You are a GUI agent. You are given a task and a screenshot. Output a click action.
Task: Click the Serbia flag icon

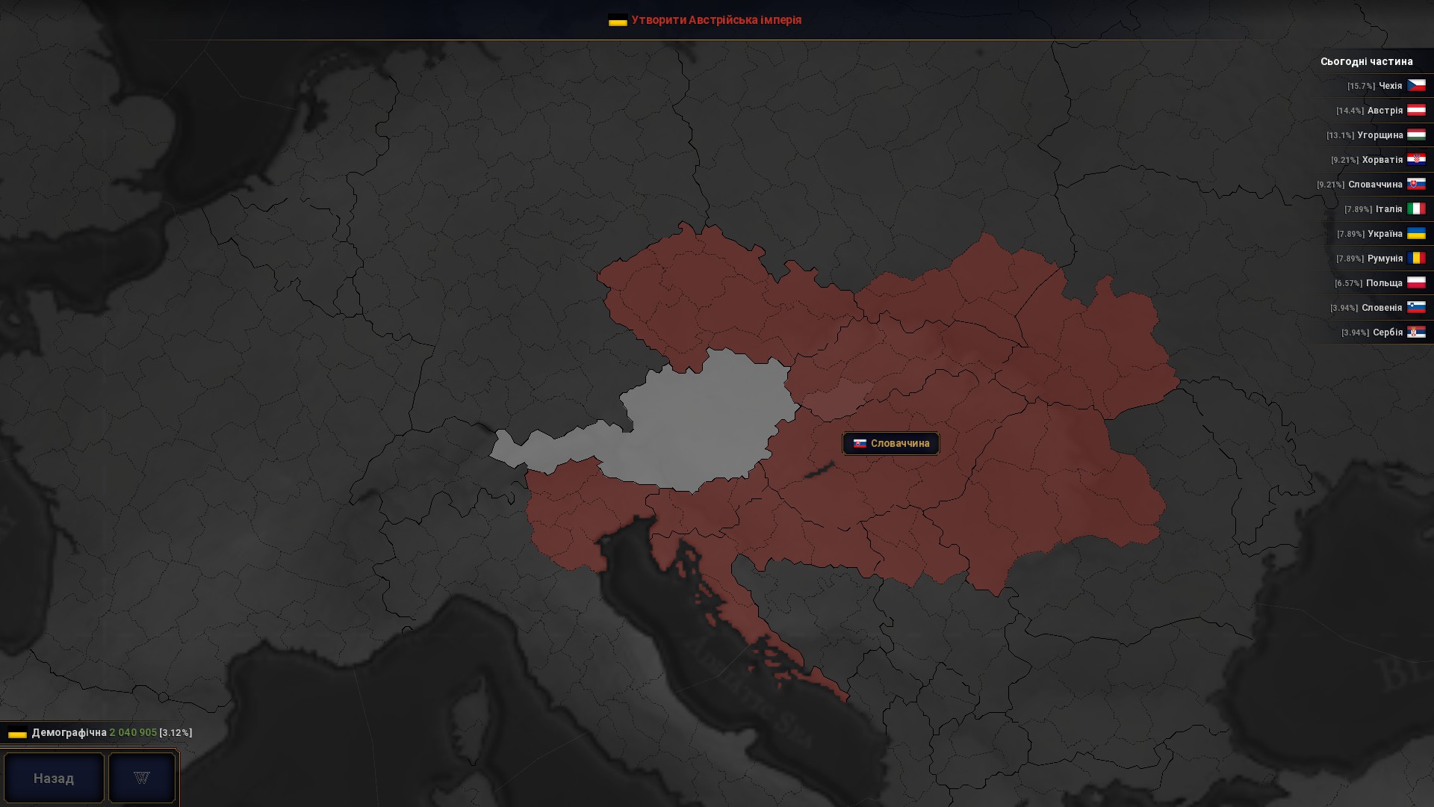[x=1416, y=332]
